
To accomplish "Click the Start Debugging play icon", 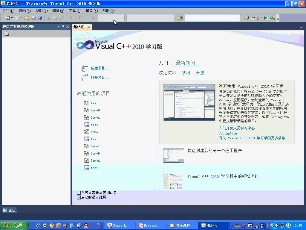I will (x=93, y=18).
